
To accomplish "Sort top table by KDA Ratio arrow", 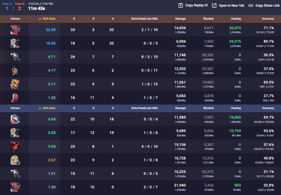I will tap(40, 19).
